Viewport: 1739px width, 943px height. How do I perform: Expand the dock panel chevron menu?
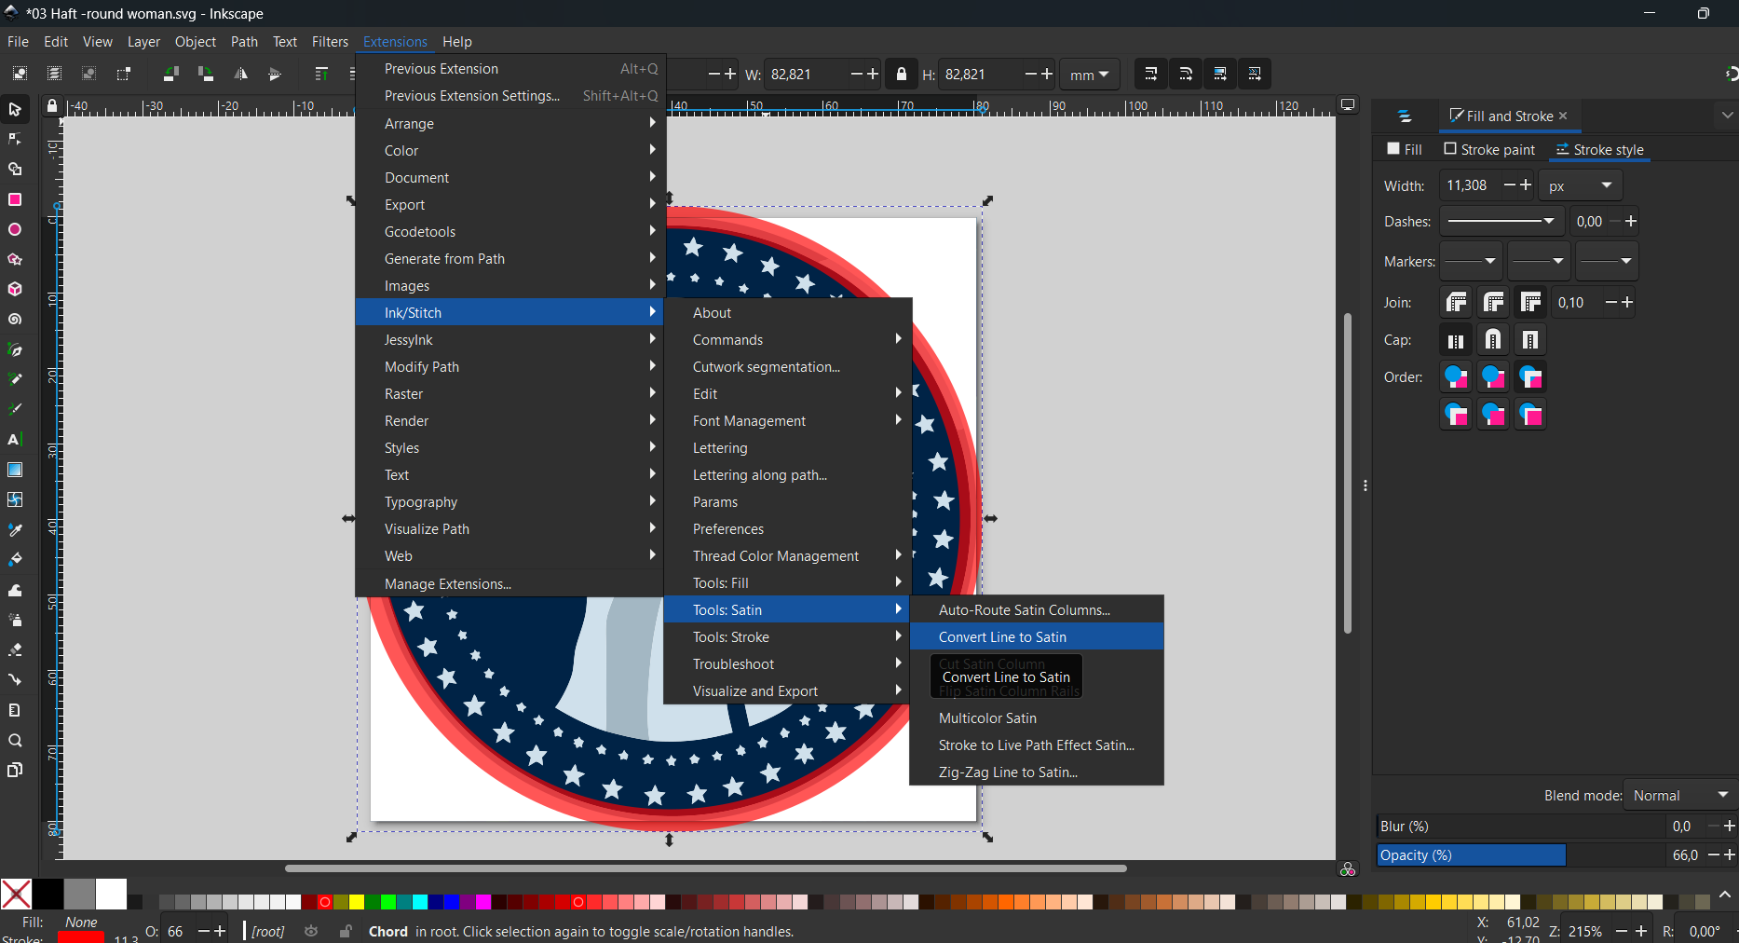click(1727, 116)
